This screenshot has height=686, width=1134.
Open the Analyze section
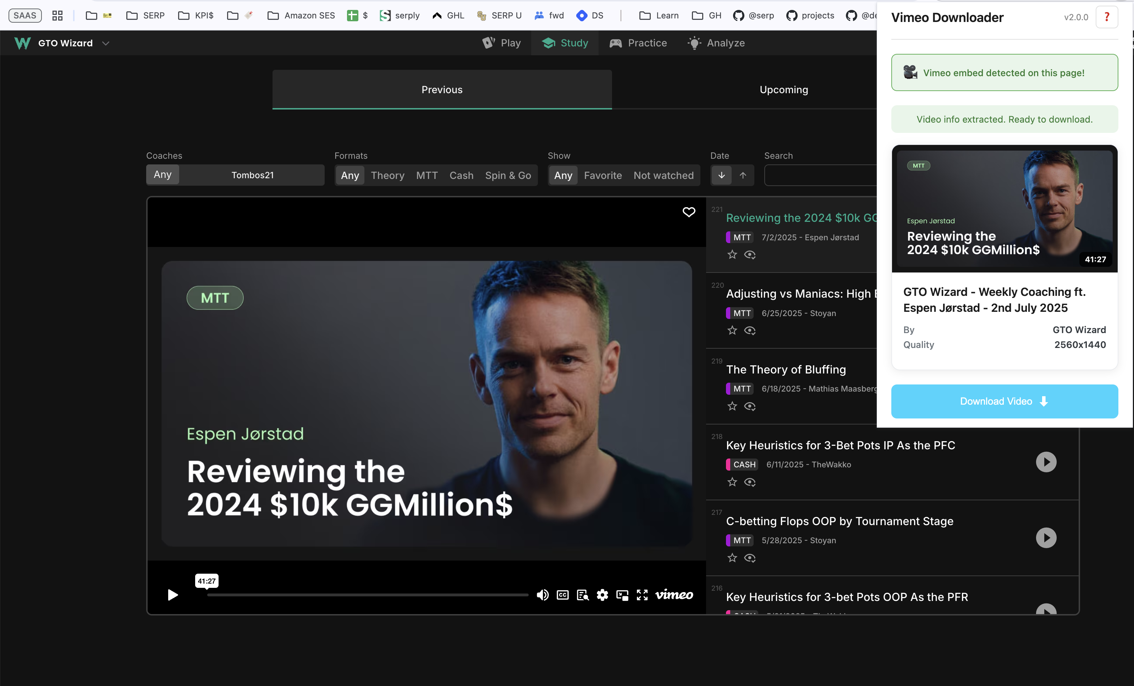coord(716,43)
